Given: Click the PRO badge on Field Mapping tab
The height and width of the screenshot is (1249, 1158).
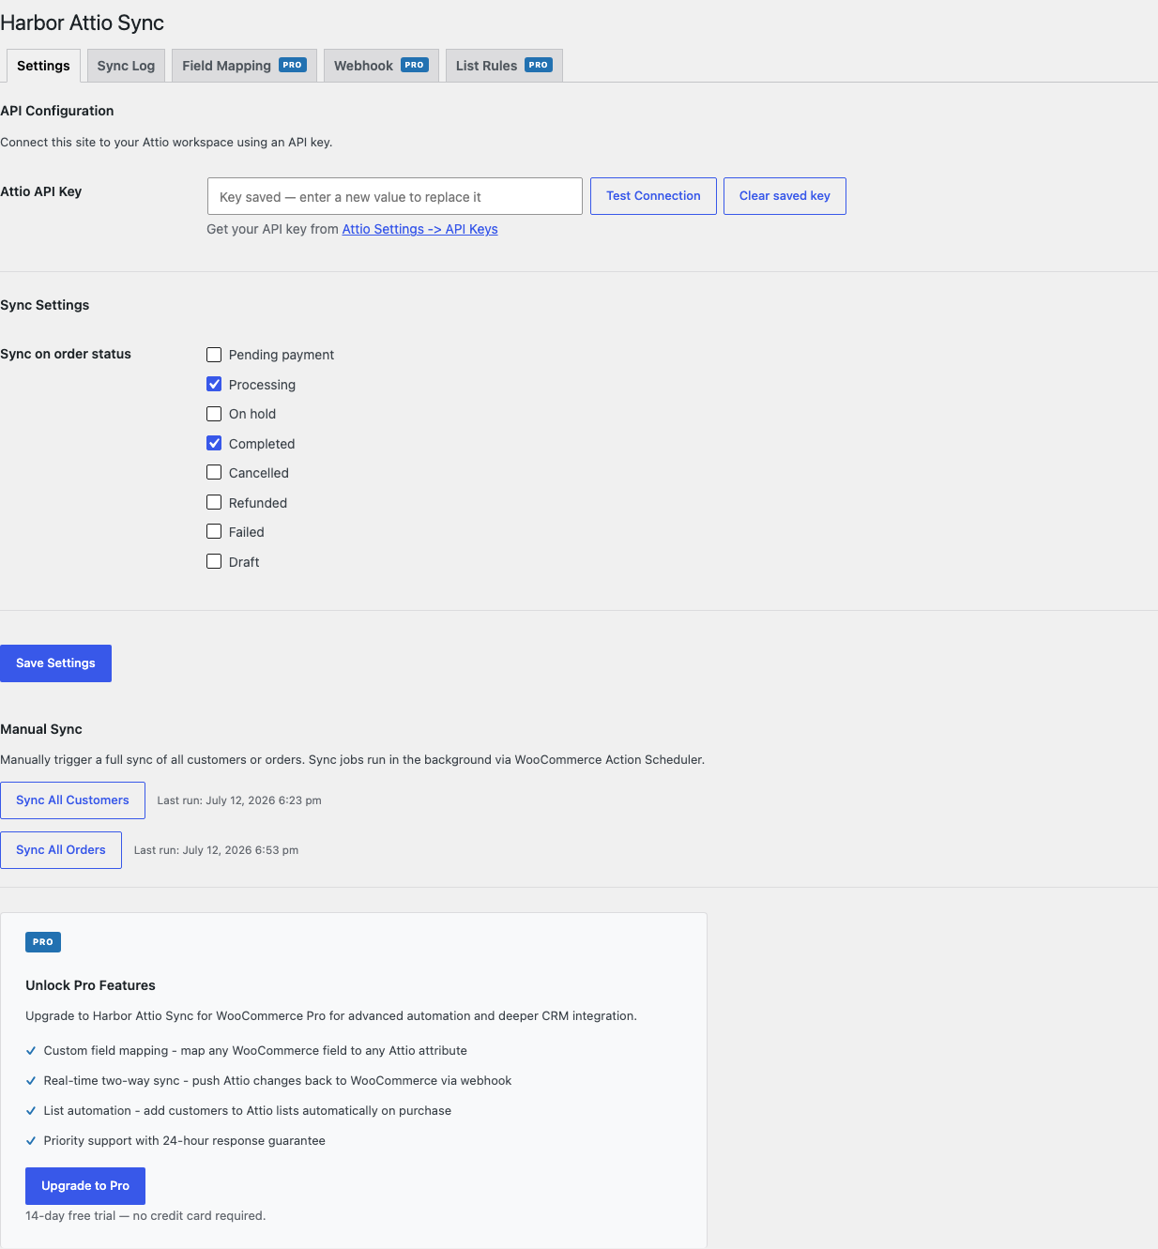Looking at the screenshot, I should [293, 65].
